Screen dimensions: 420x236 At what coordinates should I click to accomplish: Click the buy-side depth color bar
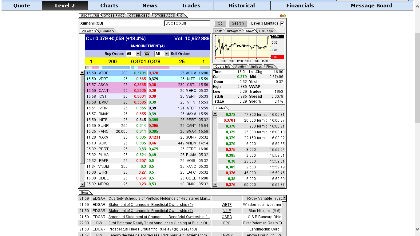pos(108,68)
